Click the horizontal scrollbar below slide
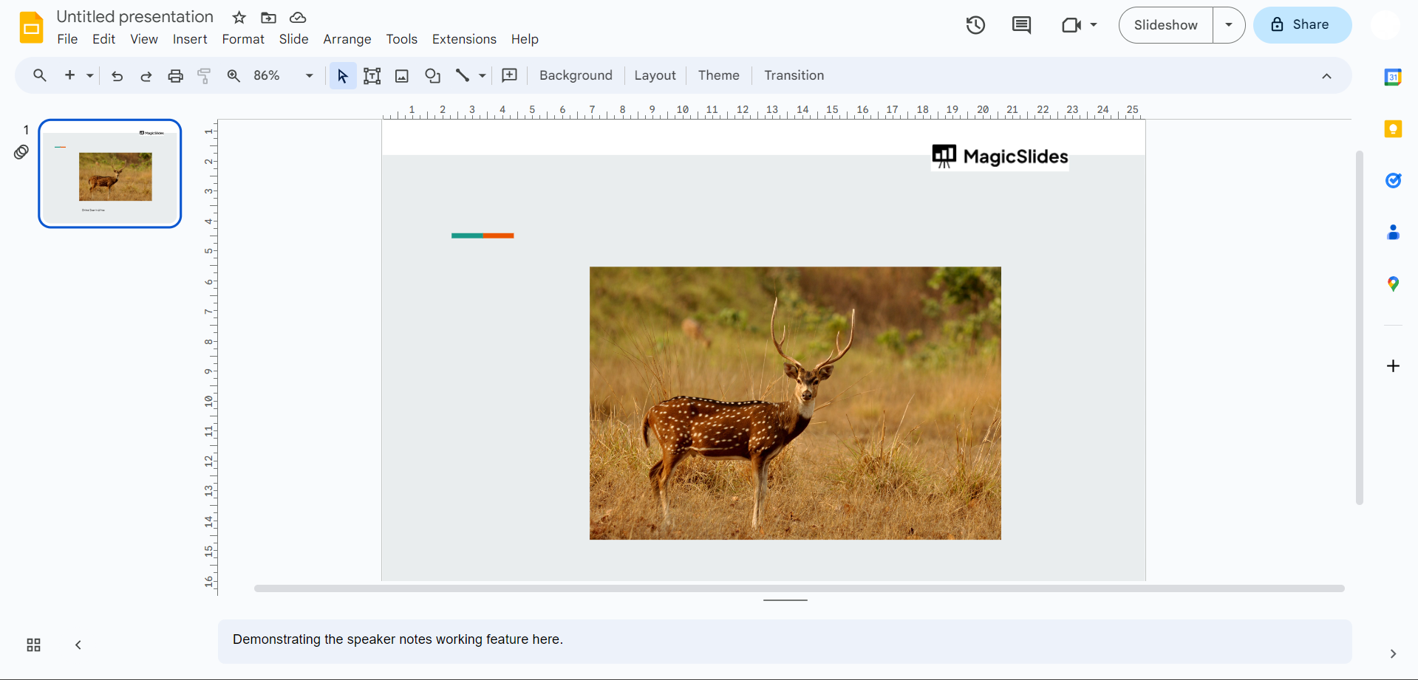This screenshot has width=1418, height=680. (x=798, y=588)
